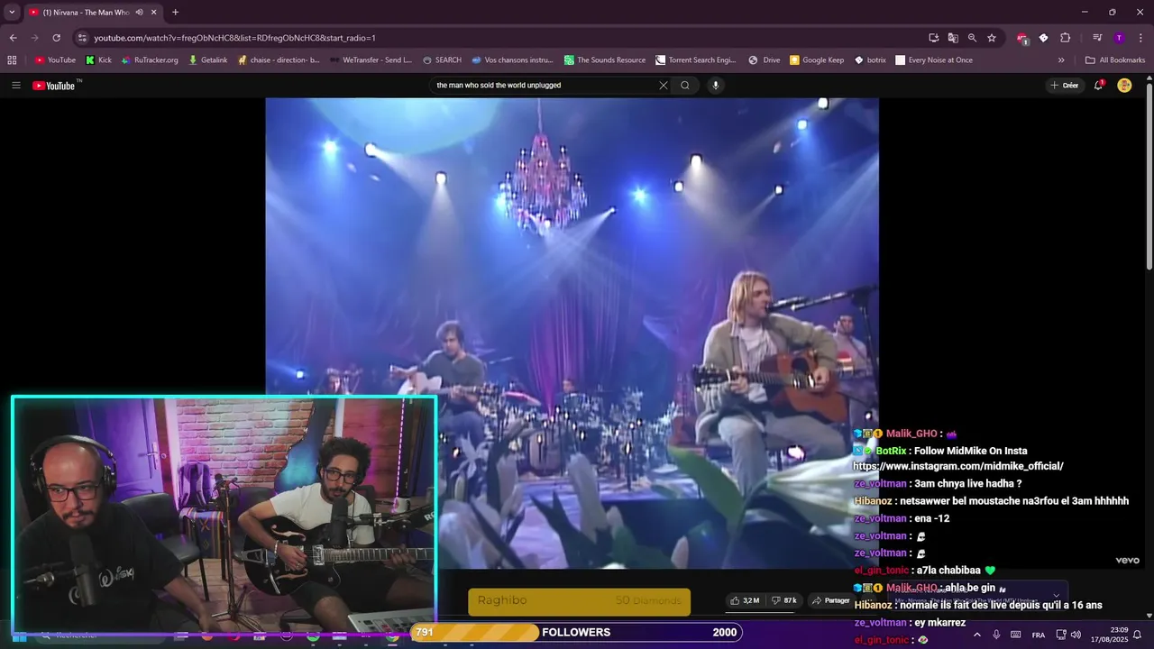Screen dimensions: 1154x649
Task: Open the site information icon in address bar
Action: pos(82,38)
